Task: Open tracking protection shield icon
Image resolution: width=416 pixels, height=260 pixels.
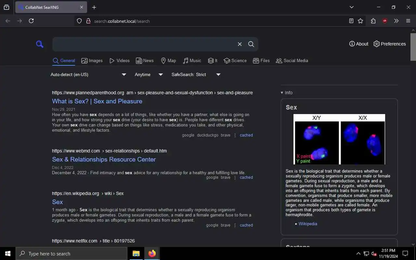Action: 79,21
